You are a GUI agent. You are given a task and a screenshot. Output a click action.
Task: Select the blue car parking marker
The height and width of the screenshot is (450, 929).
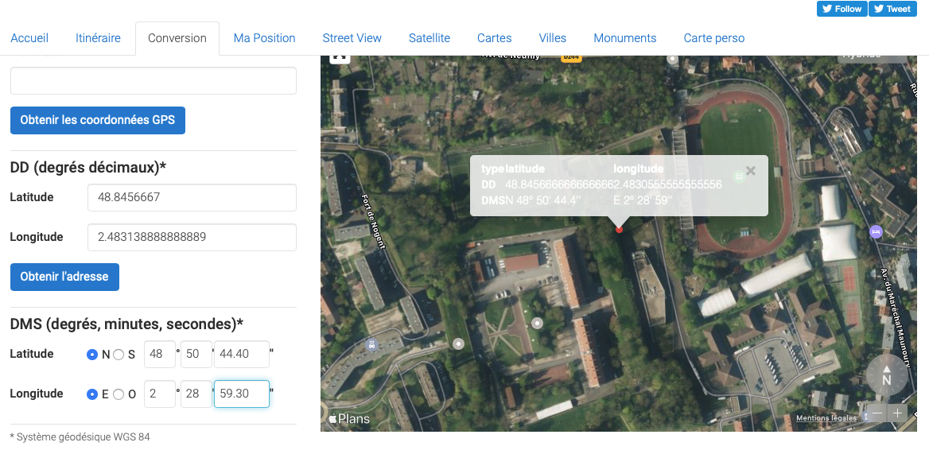pyautogui.click(x=372, y=344)
